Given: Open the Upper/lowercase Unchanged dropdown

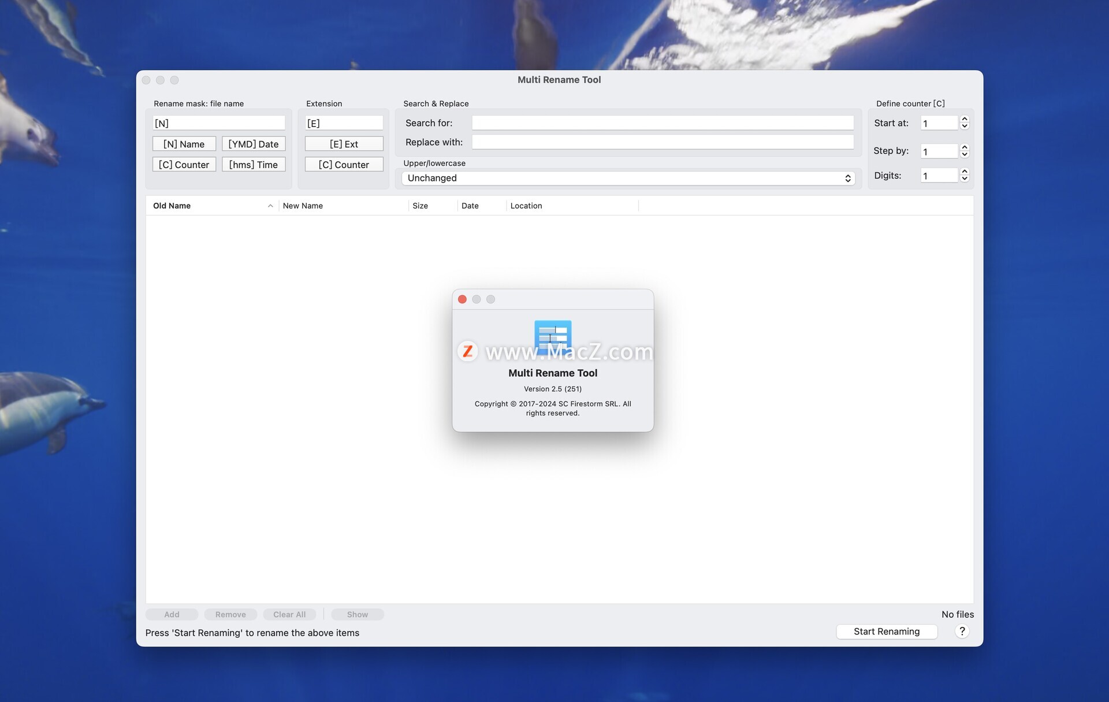Looking at the screenshot, I should (628, 178).
